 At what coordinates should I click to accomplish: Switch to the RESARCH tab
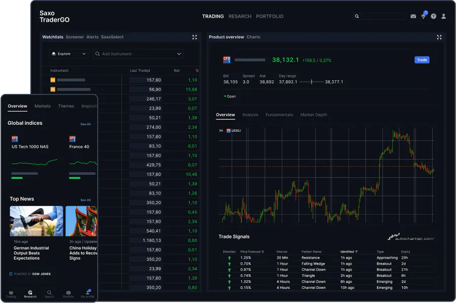(x=240, y=17)
